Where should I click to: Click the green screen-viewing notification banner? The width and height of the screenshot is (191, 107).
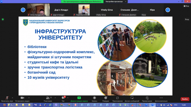(x=82, y=1)
